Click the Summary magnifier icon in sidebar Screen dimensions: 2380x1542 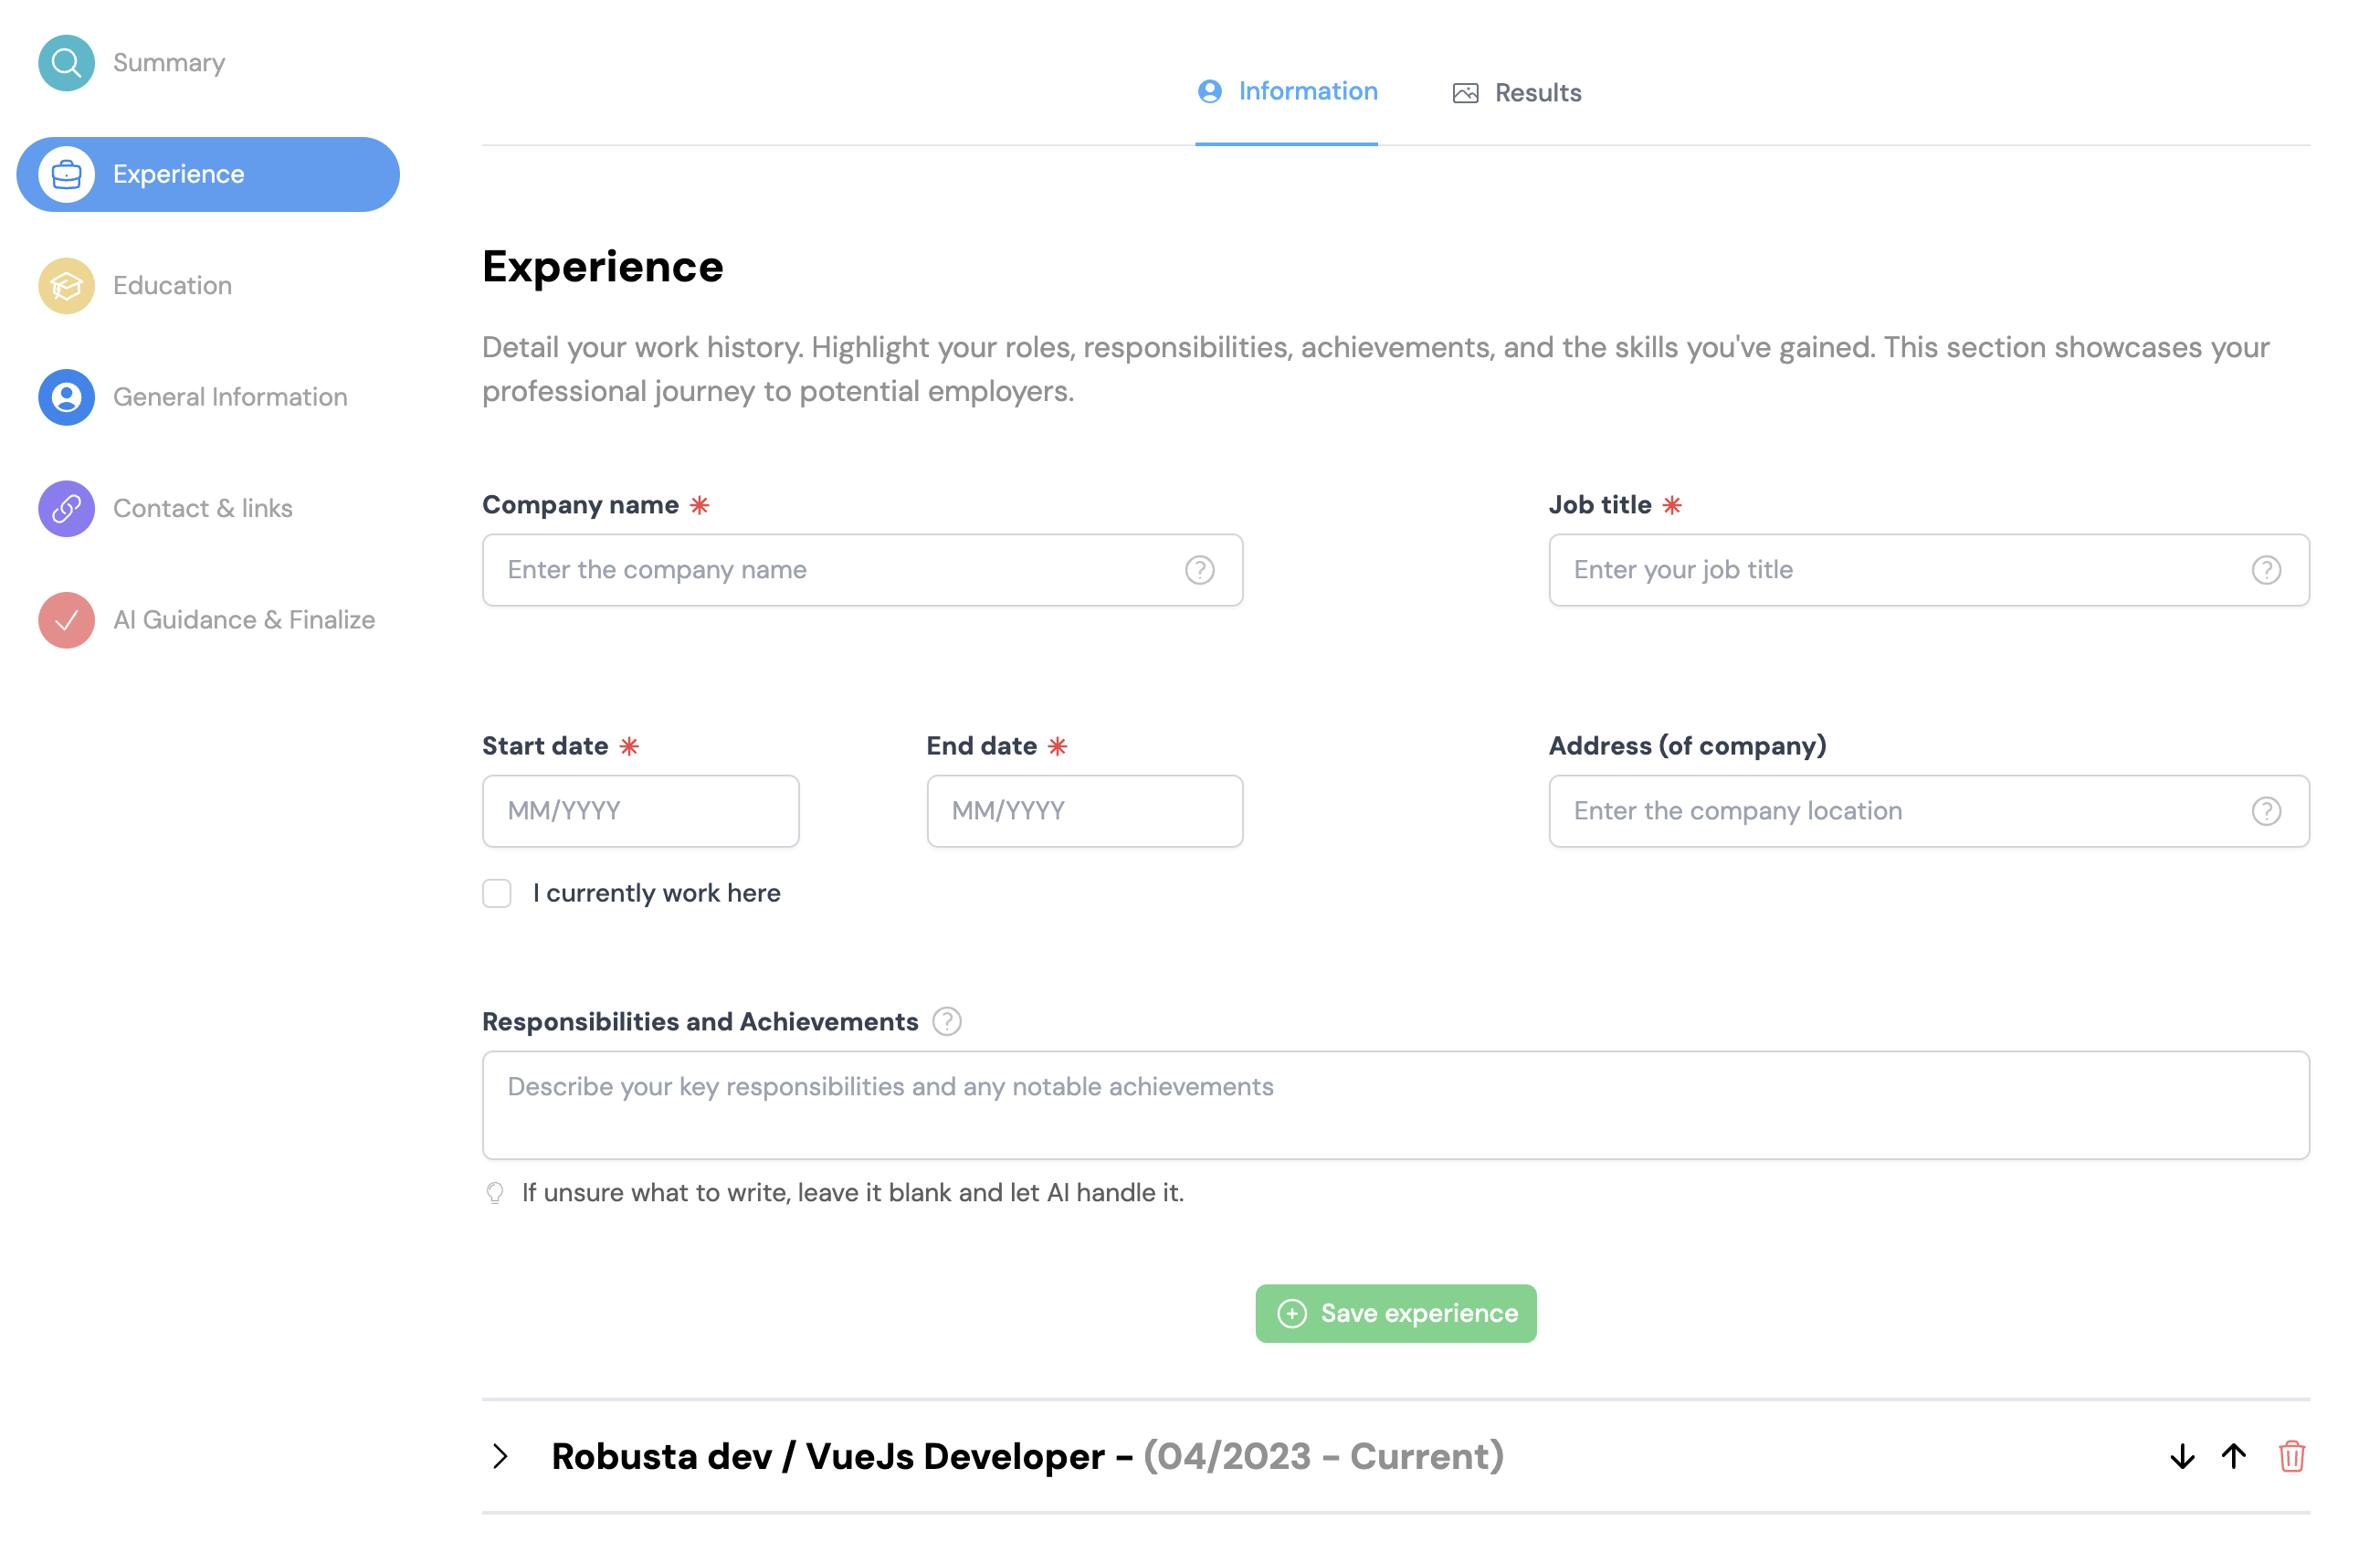[66, 63]
